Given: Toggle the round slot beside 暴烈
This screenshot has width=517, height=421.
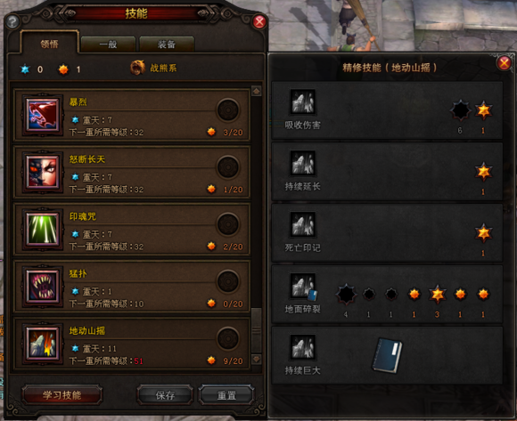Looking at the screenshot, I should point(228,110).
